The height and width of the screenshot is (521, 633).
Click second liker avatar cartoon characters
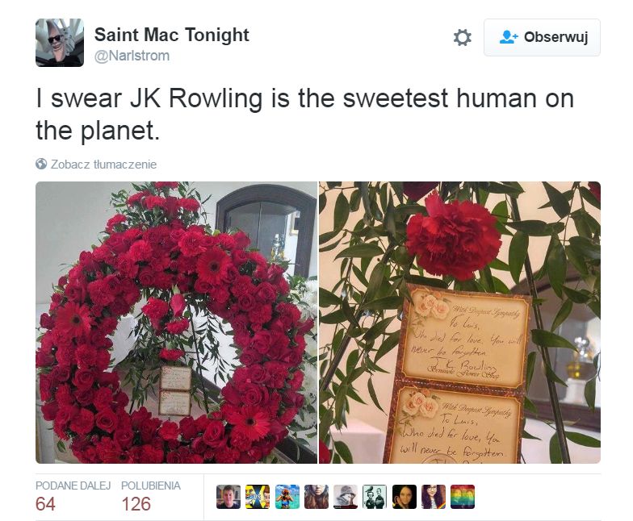[x=258, y=497]
